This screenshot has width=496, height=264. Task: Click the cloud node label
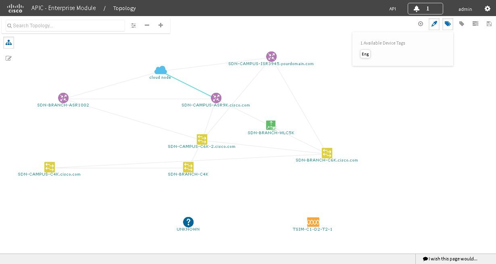160,78
